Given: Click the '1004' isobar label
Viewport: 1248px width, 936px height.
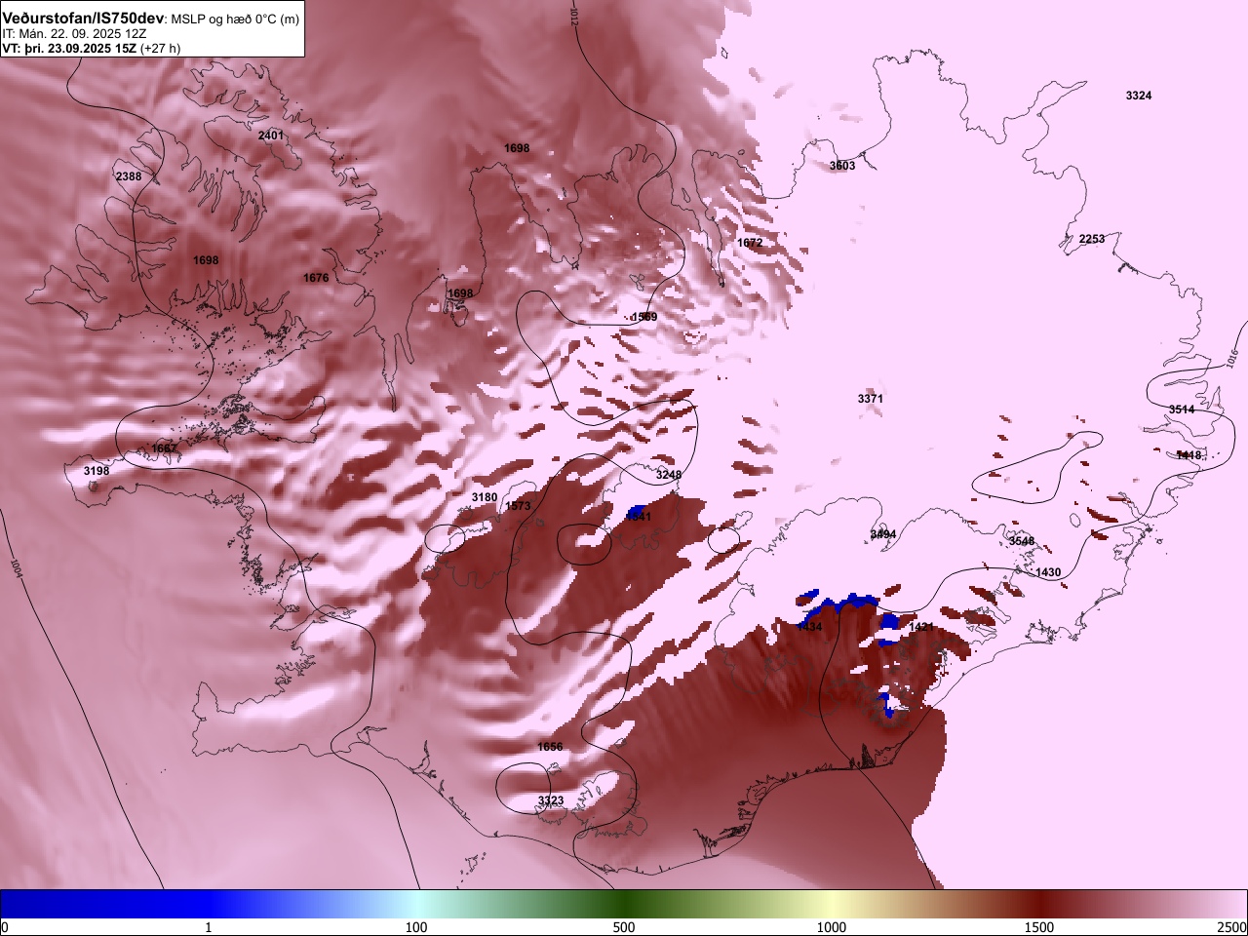Looking at the screenshot, I should click(x=16, y=566).
